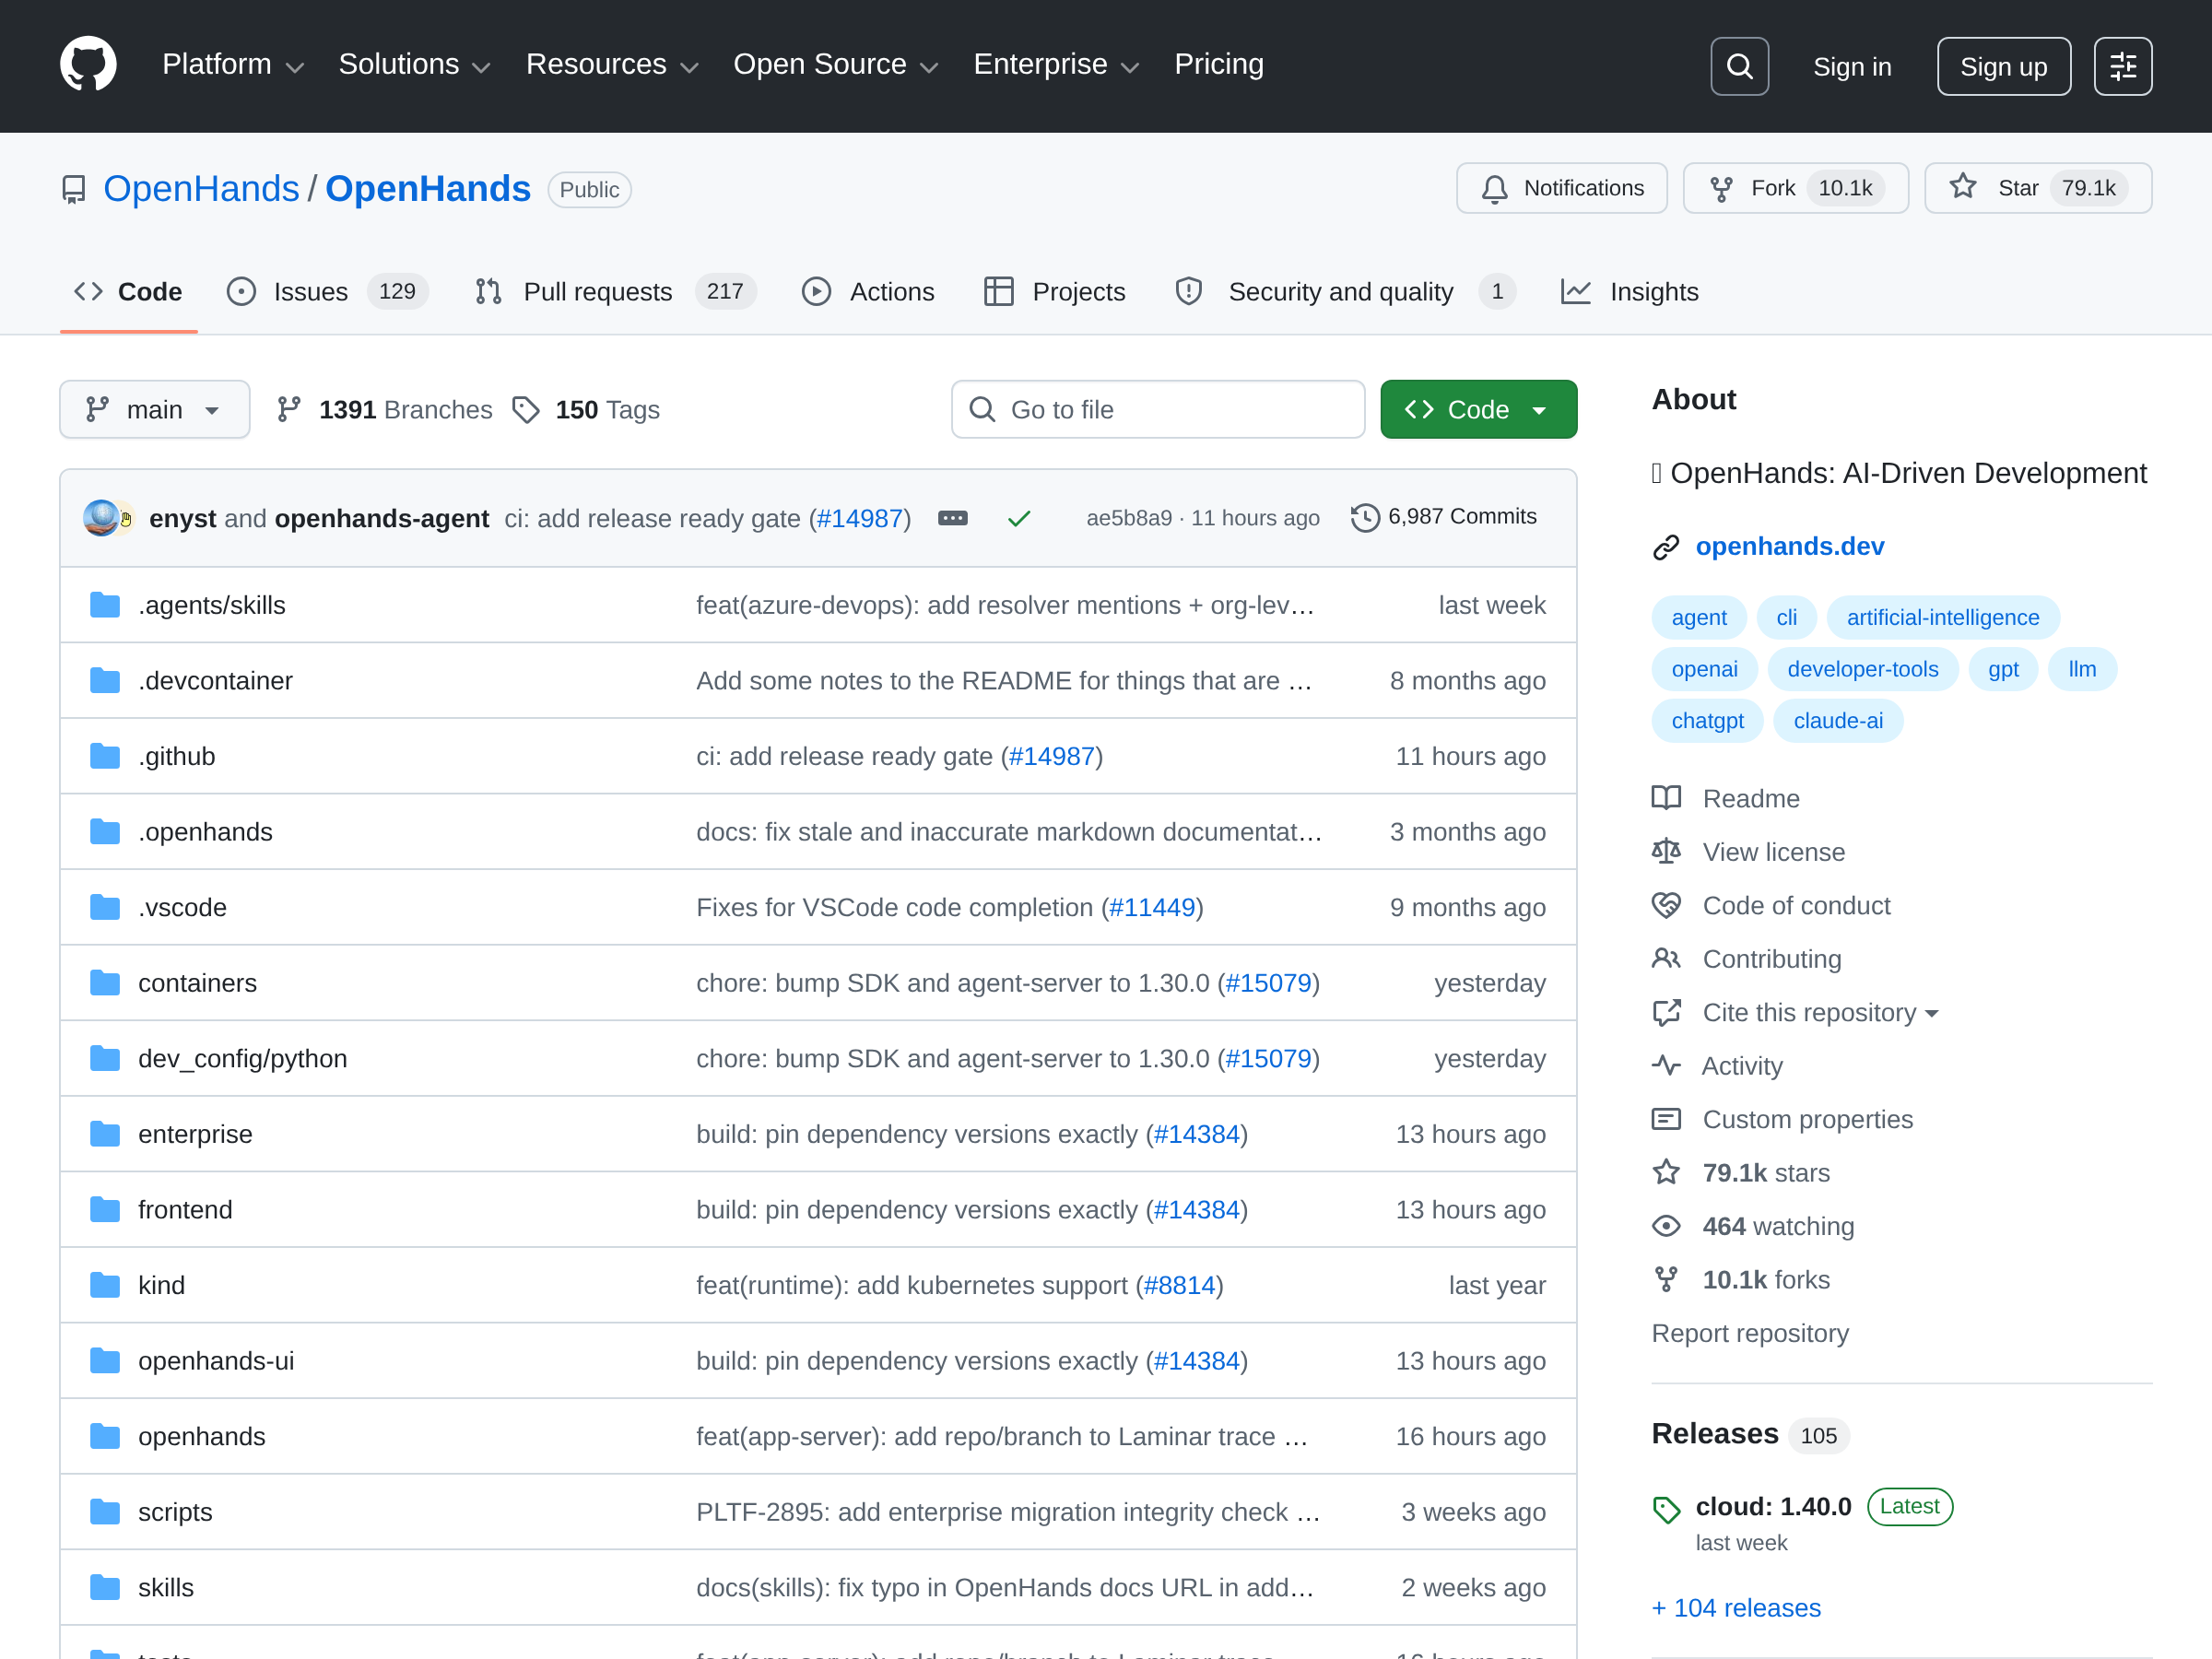Open the Readme book icon
Viewport: 2212px width, 1659px height.
(x=1666, y=798)
